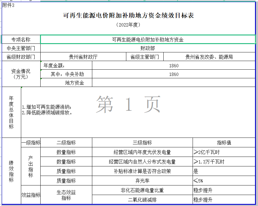Select the (2022年度) subtitle cell
This screenshot has height=206, width=258.
click(128, 25)
